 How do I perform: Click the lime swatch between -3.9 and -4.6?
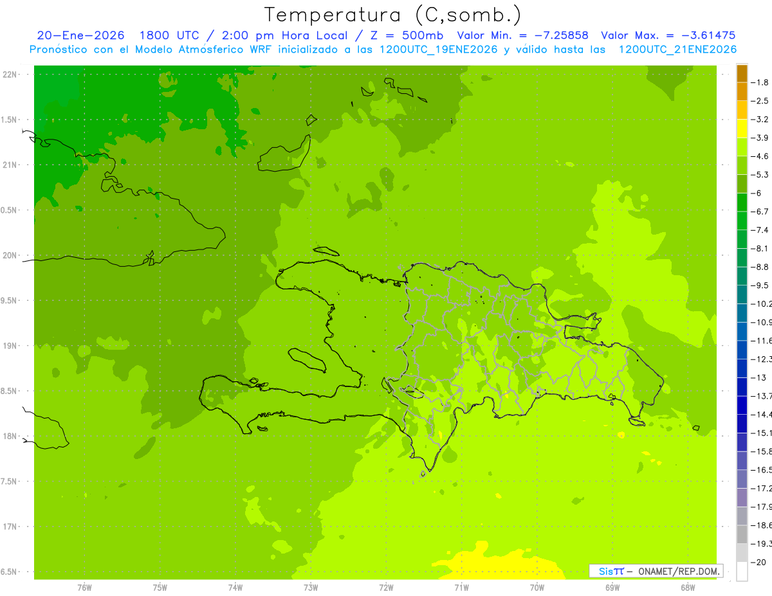point(742,147)
